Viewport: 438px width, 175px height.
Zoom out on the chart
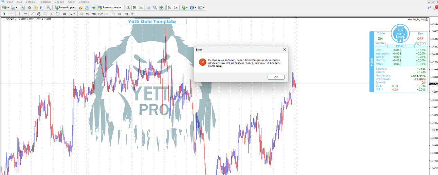coord(155,7)
